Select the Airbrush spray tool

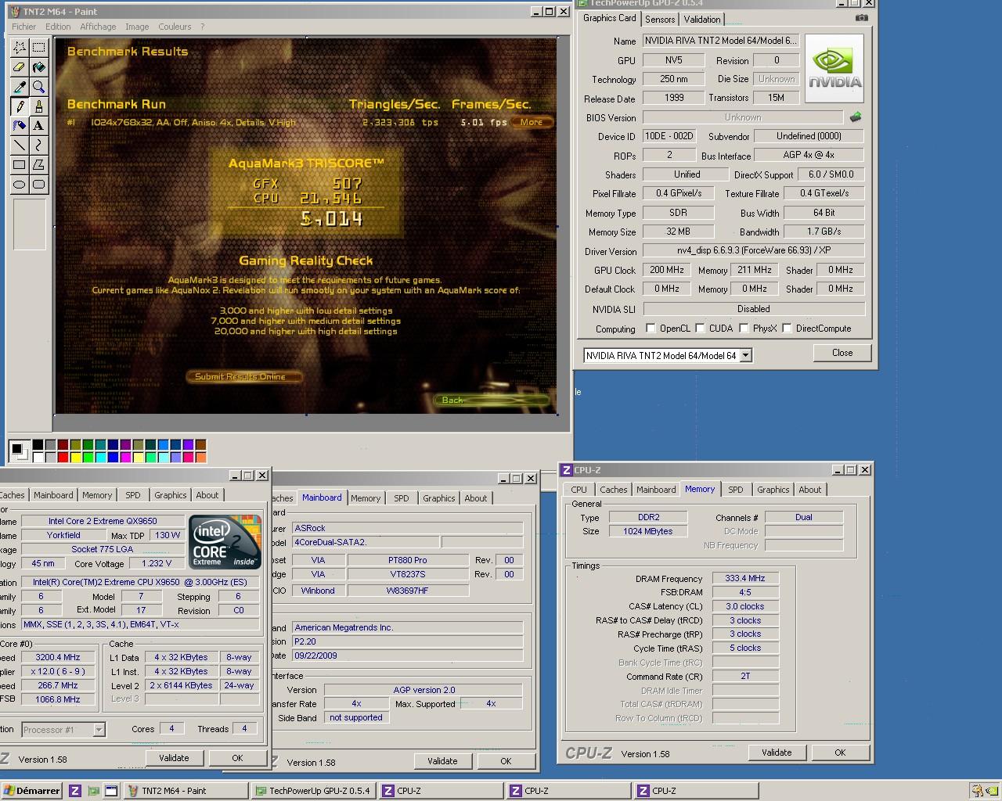click(19, 125)
